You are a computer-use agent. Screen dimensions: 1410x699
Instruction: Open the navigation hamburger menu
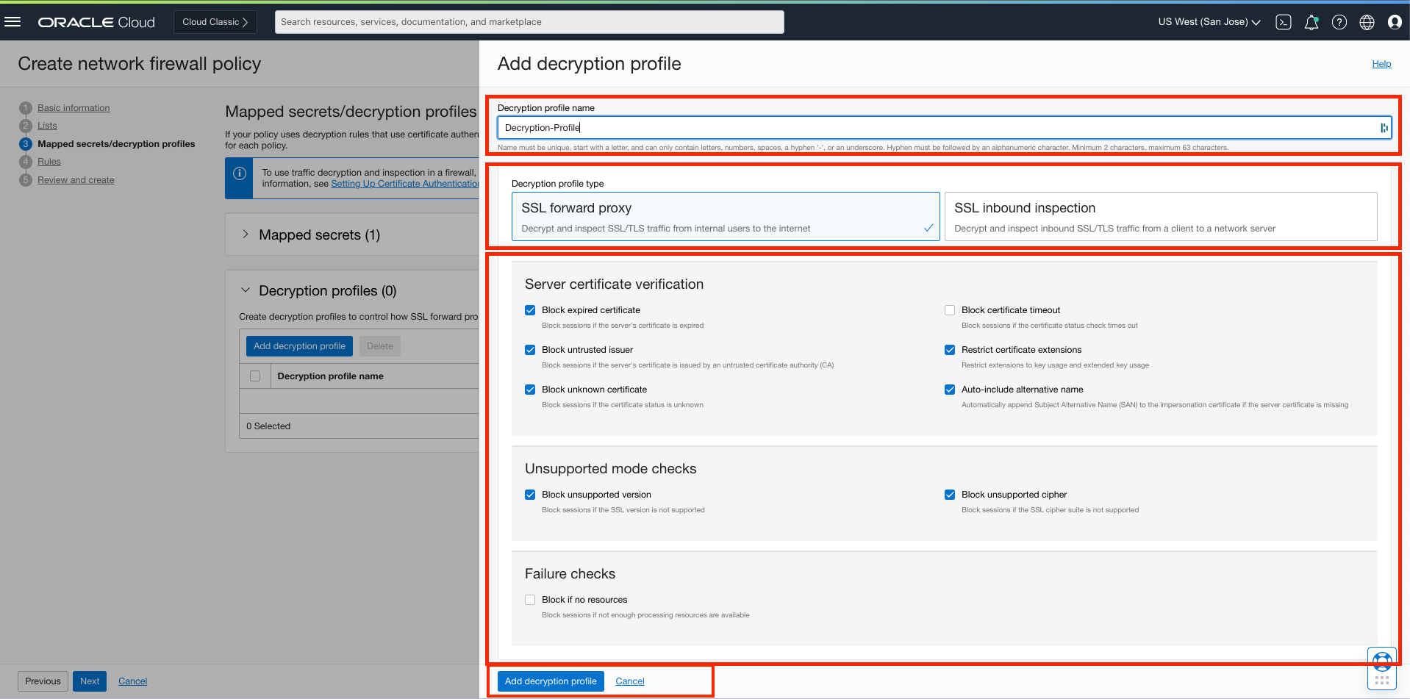(x=12, y=21)
